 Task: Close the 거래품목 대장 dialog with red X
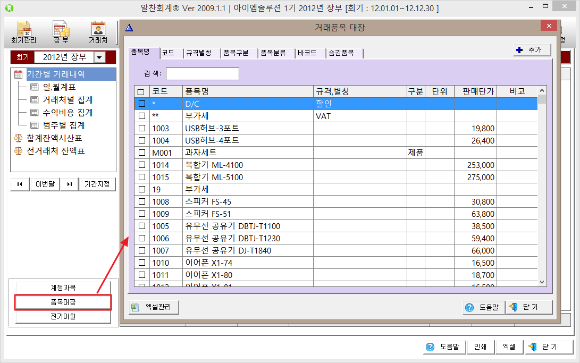(549, 26)
